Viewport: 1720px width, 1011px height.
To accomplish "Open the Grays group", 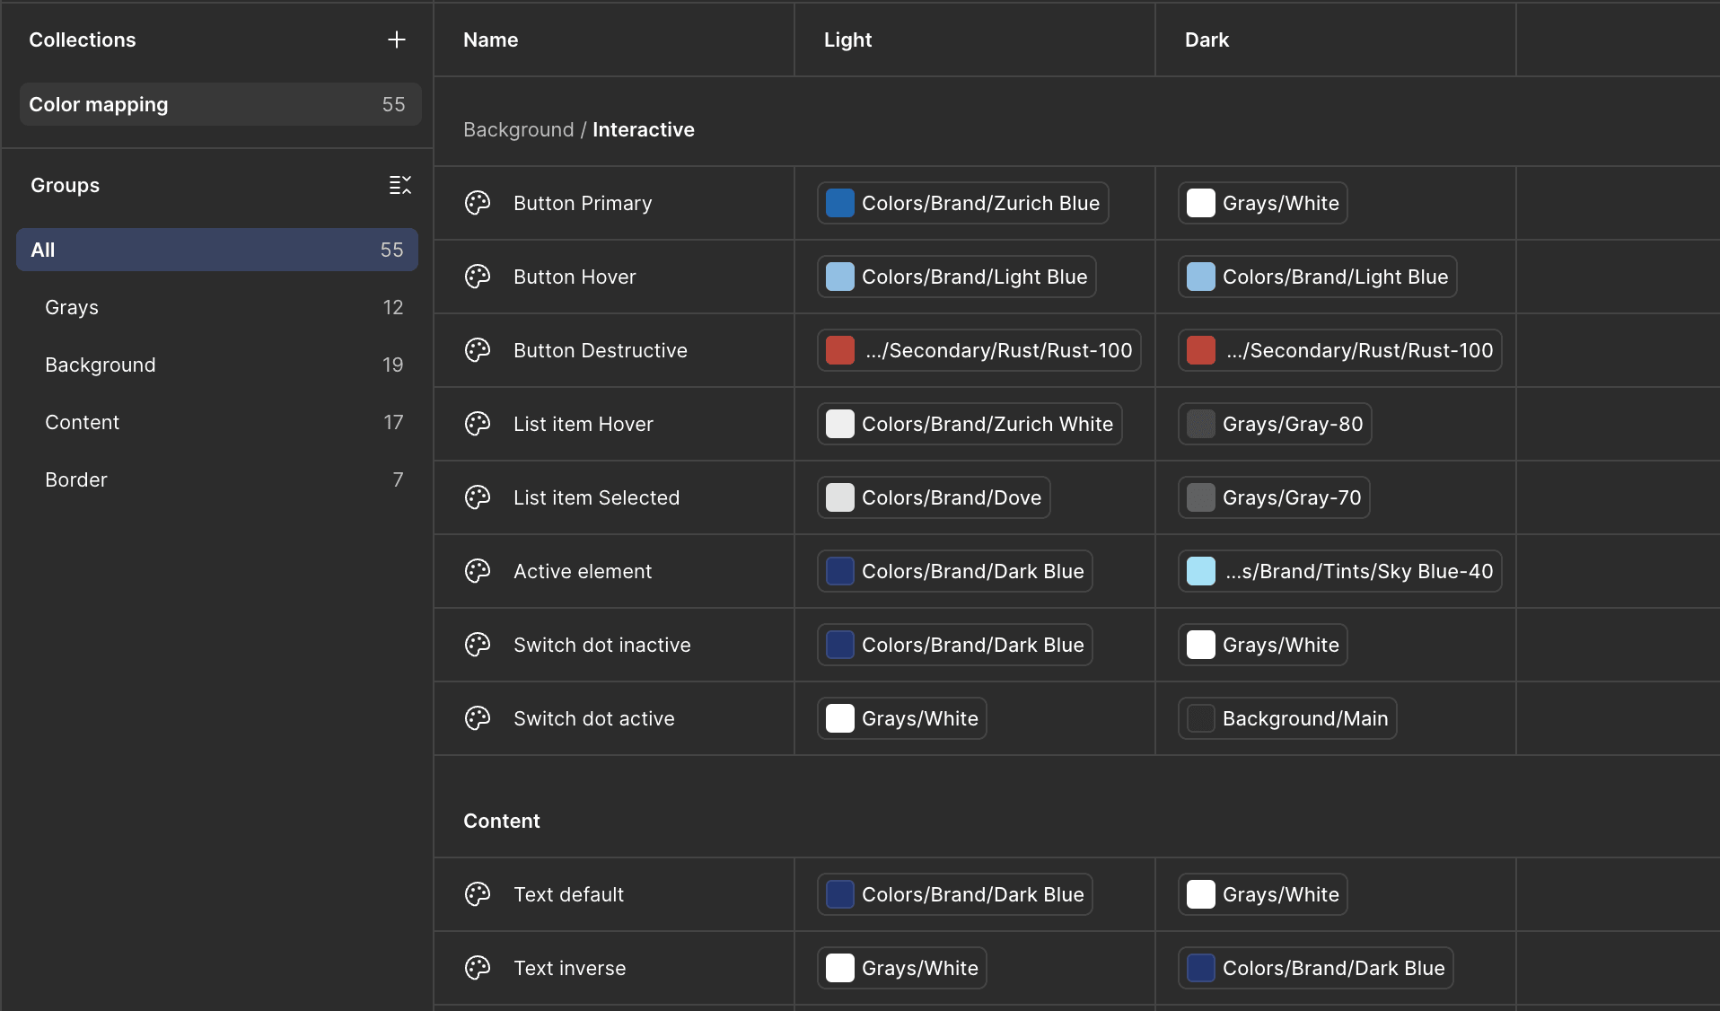I will point(217,307).
